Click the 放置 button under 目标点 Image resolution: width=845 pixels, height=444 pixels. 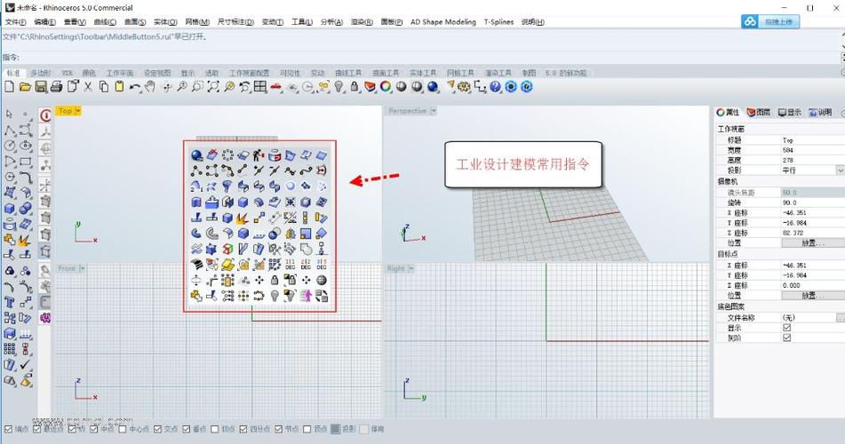[x=813, y=296]
